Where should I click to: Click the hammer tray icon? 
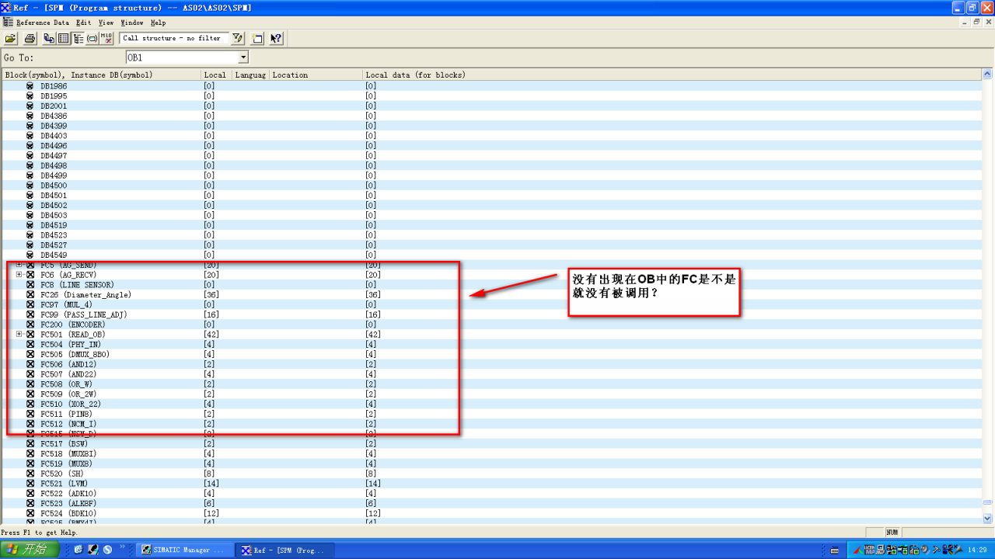[x=936, y=550]
